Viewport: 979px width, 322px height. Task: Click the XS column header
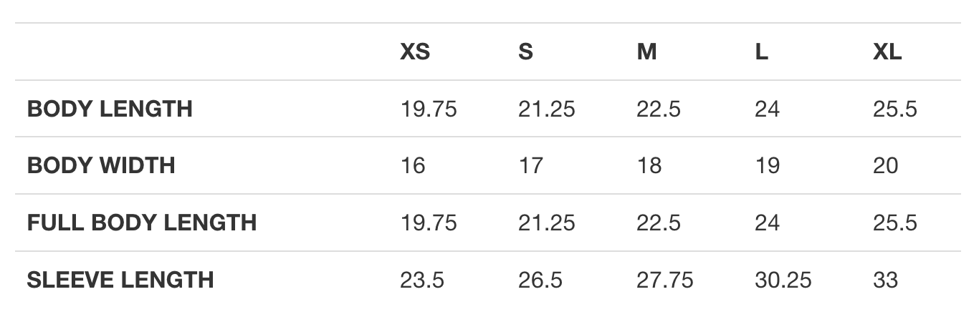pyautogui.click(x=415, y=52)
